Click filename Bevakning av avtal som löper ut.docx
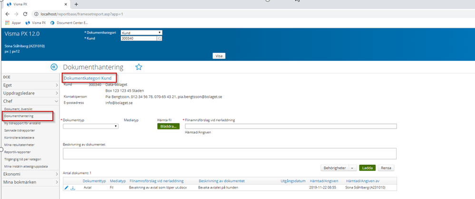 click(158, 188)
